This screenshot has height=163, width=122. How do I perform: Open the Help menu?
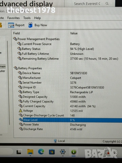37,18
